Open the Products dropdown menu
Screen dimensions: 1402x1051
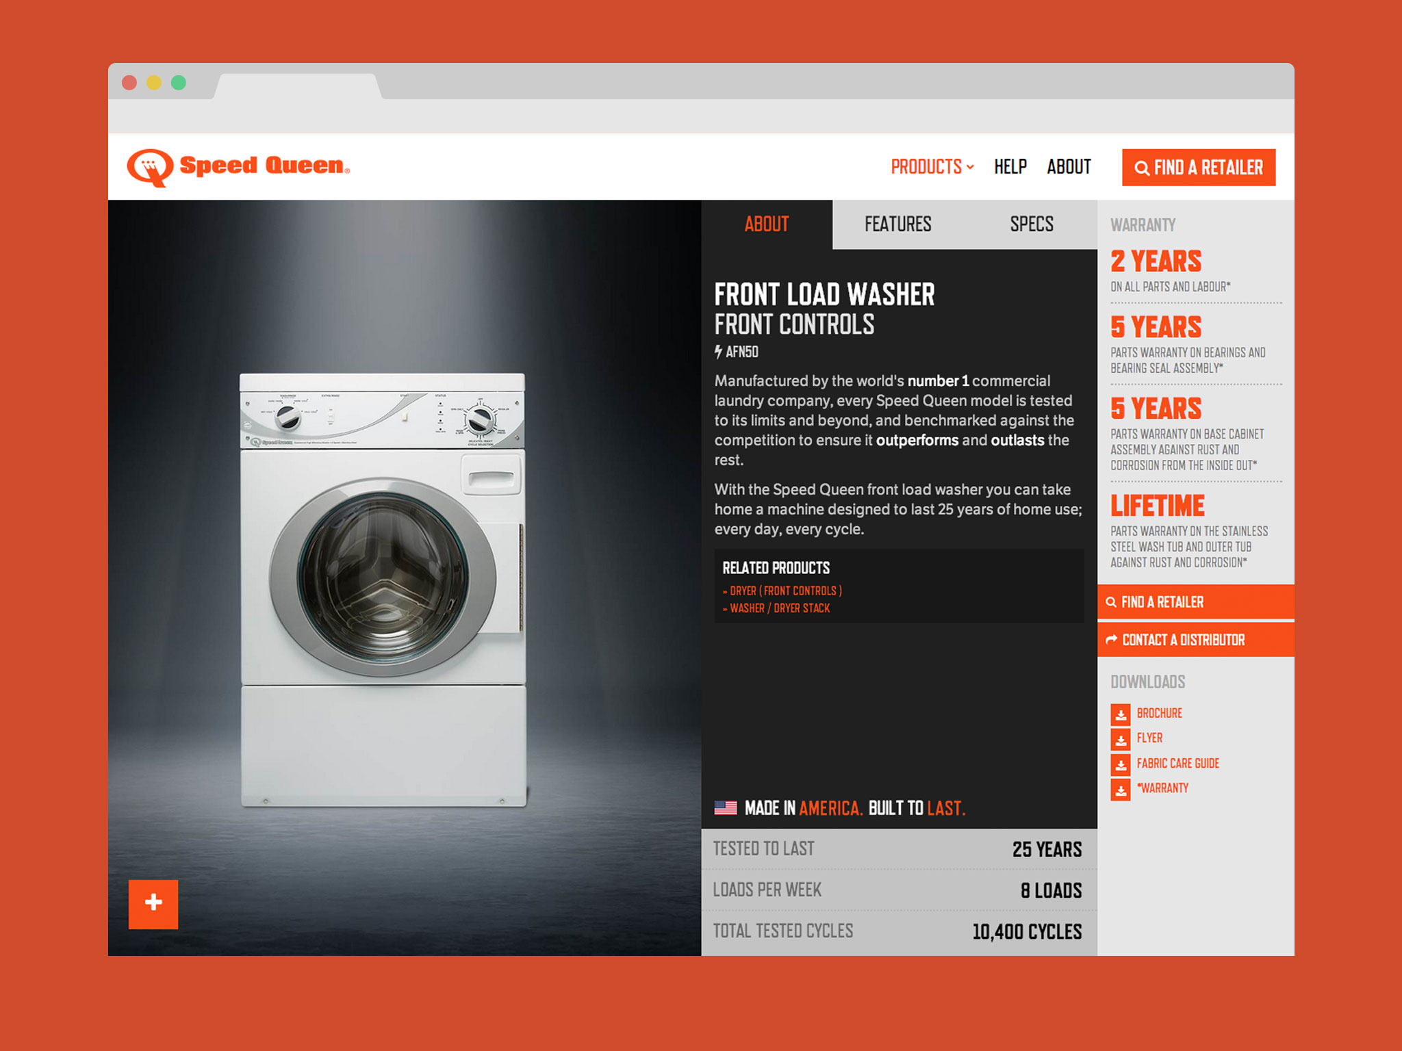coord(932,167)
